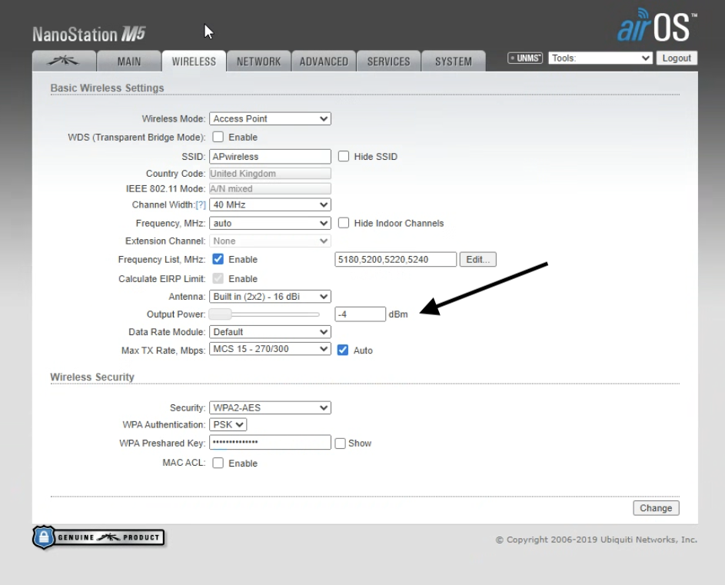Enable the MAC ACL checkbox
The image size is (725, 585).
[218, 463]
